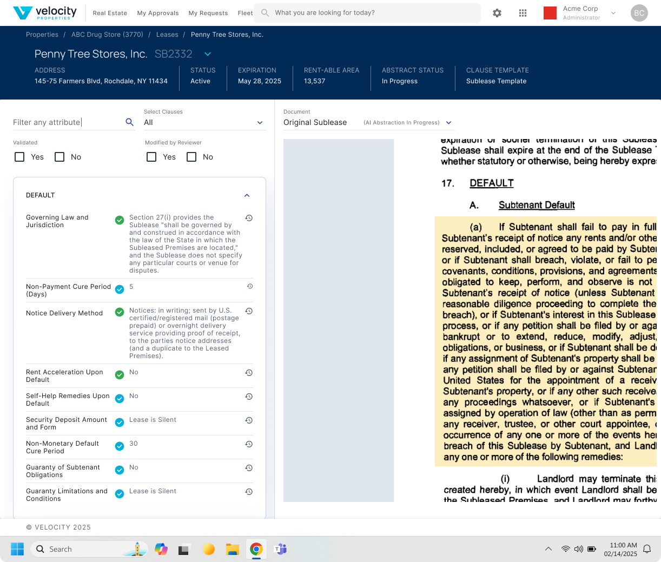The width and height of the screenshot is (661, 562).
Task: Click the 'May 28, 2025' expiration date
Action: click(260, 81)
